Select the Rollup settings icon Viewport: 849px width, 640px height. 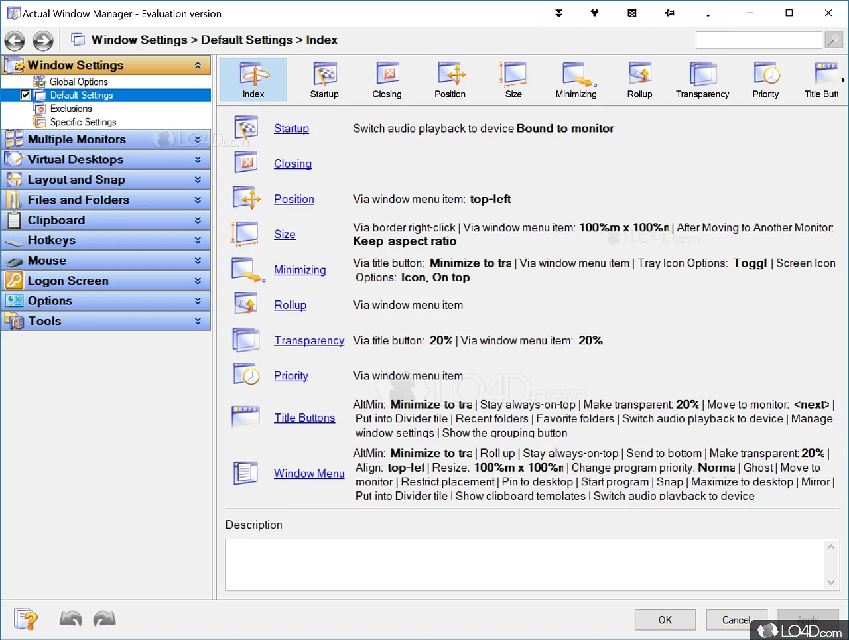click(639, 78)
